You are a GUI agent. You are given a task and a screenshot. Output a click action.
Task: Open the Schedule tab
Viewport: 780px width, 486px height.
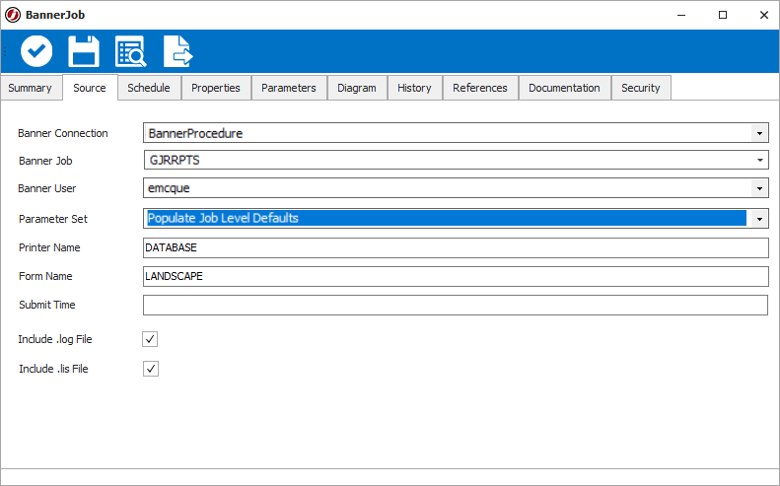[x=149, y=88]
